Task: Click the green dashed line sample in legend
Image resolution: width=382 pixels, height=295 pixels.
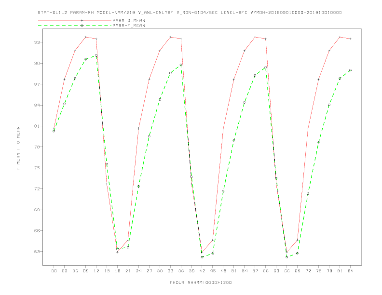Action: (75, 26)
